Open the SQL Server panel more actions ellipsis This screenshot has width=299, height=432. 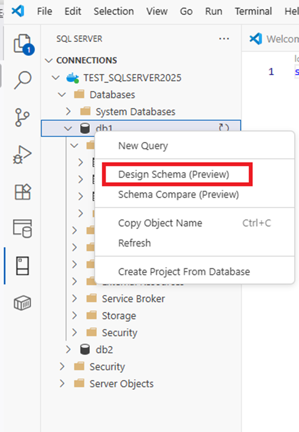224,39
